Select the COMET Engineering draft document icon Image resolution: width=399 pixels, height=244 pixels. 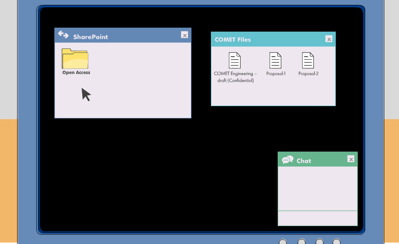(x=235, y=61)
